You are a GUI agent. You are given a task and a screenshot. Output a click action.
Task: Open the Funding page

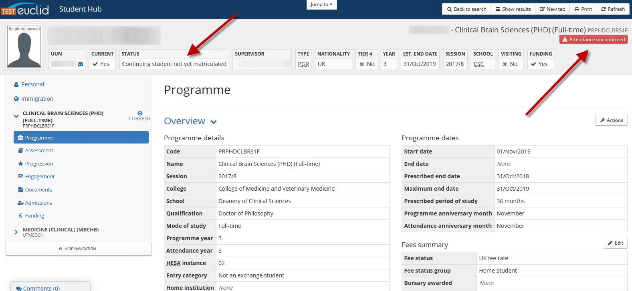tap(34, 216)
